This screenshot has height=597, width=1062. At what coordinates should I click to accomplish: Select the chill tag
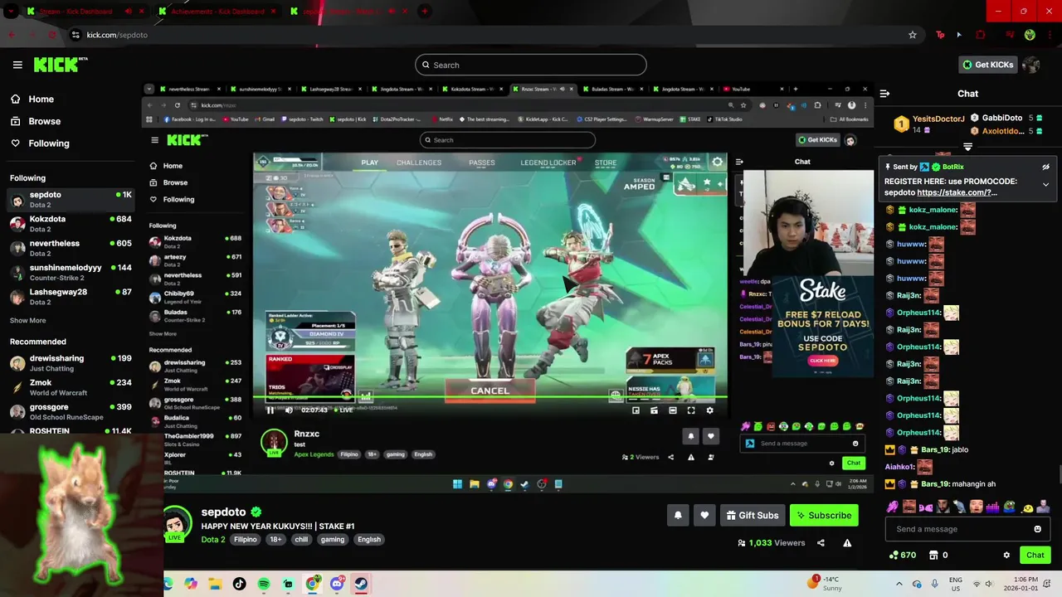point(301,539)
